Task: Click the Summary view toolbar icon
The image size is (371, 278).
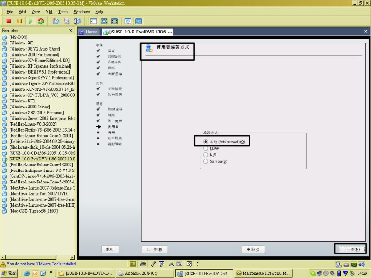Action: pos(128,21)
